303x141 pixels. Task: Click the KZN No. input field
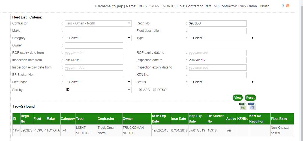pos(217,75)
